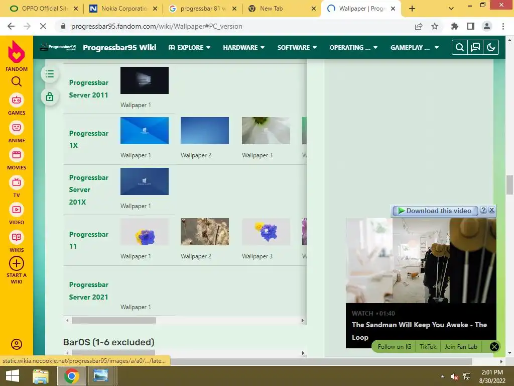Open the user profile icon in sidebar
This screenshot has height=386, width=514.
click(x=17, y=344)
